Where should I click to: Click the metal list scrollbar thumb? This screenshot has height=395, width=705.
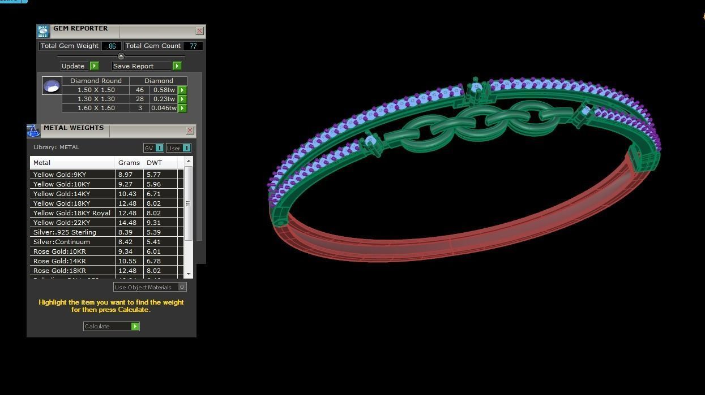coord(189,203)
